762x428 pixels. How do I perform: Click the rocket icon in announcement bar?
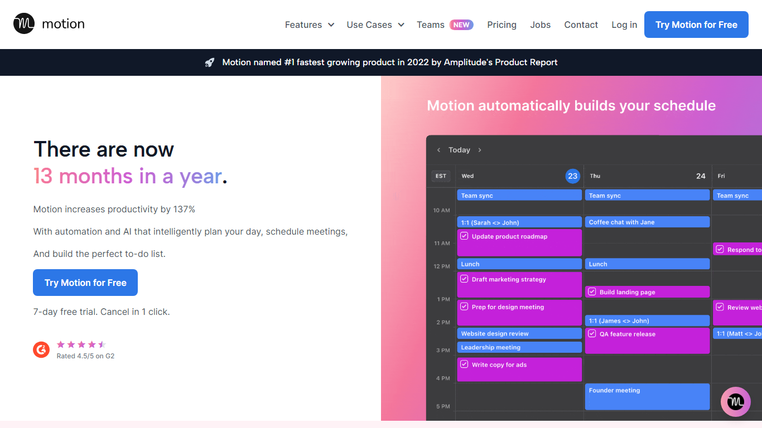(210, 62)
